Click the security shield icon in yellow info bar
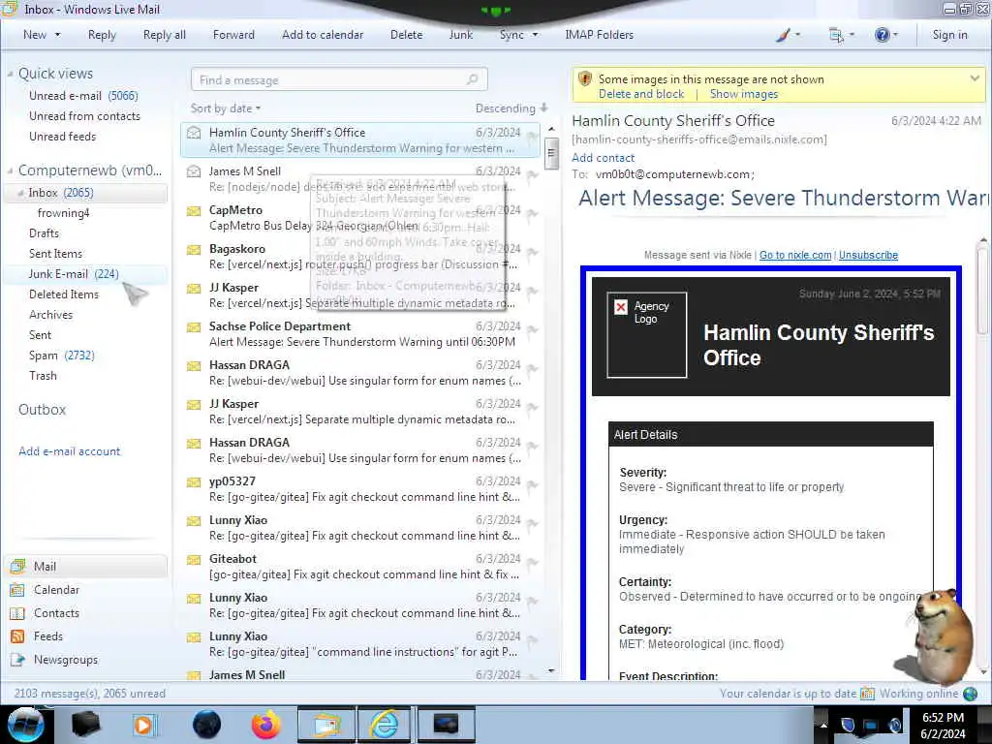Screen dimensions: 992x744 (x=585, y=79)
